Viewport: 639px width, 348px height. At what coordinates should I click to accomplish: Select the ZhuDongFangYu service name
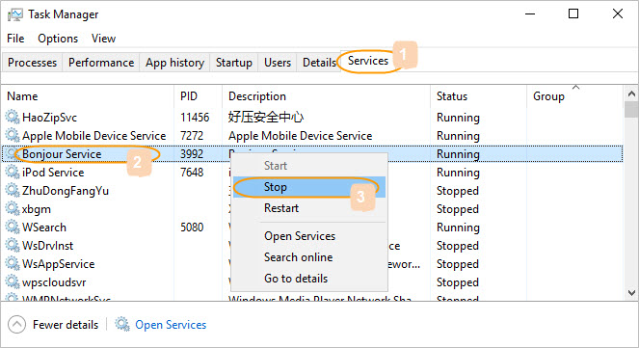click(x=66, y=191)
